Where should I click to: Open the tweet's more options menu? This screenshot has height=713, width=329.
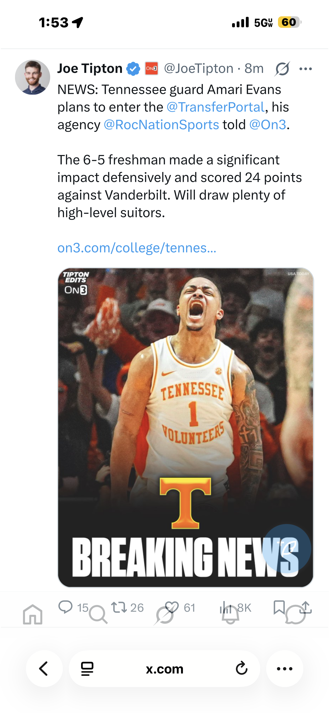pyautogui.click(x=306, y=69)
